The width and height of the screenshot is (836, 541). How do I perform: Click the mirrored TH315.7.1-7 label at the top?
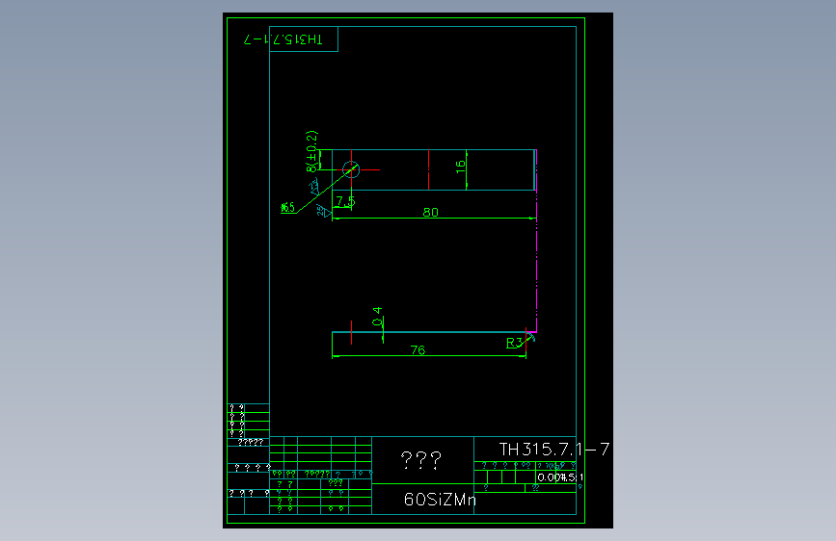[283, 39]
